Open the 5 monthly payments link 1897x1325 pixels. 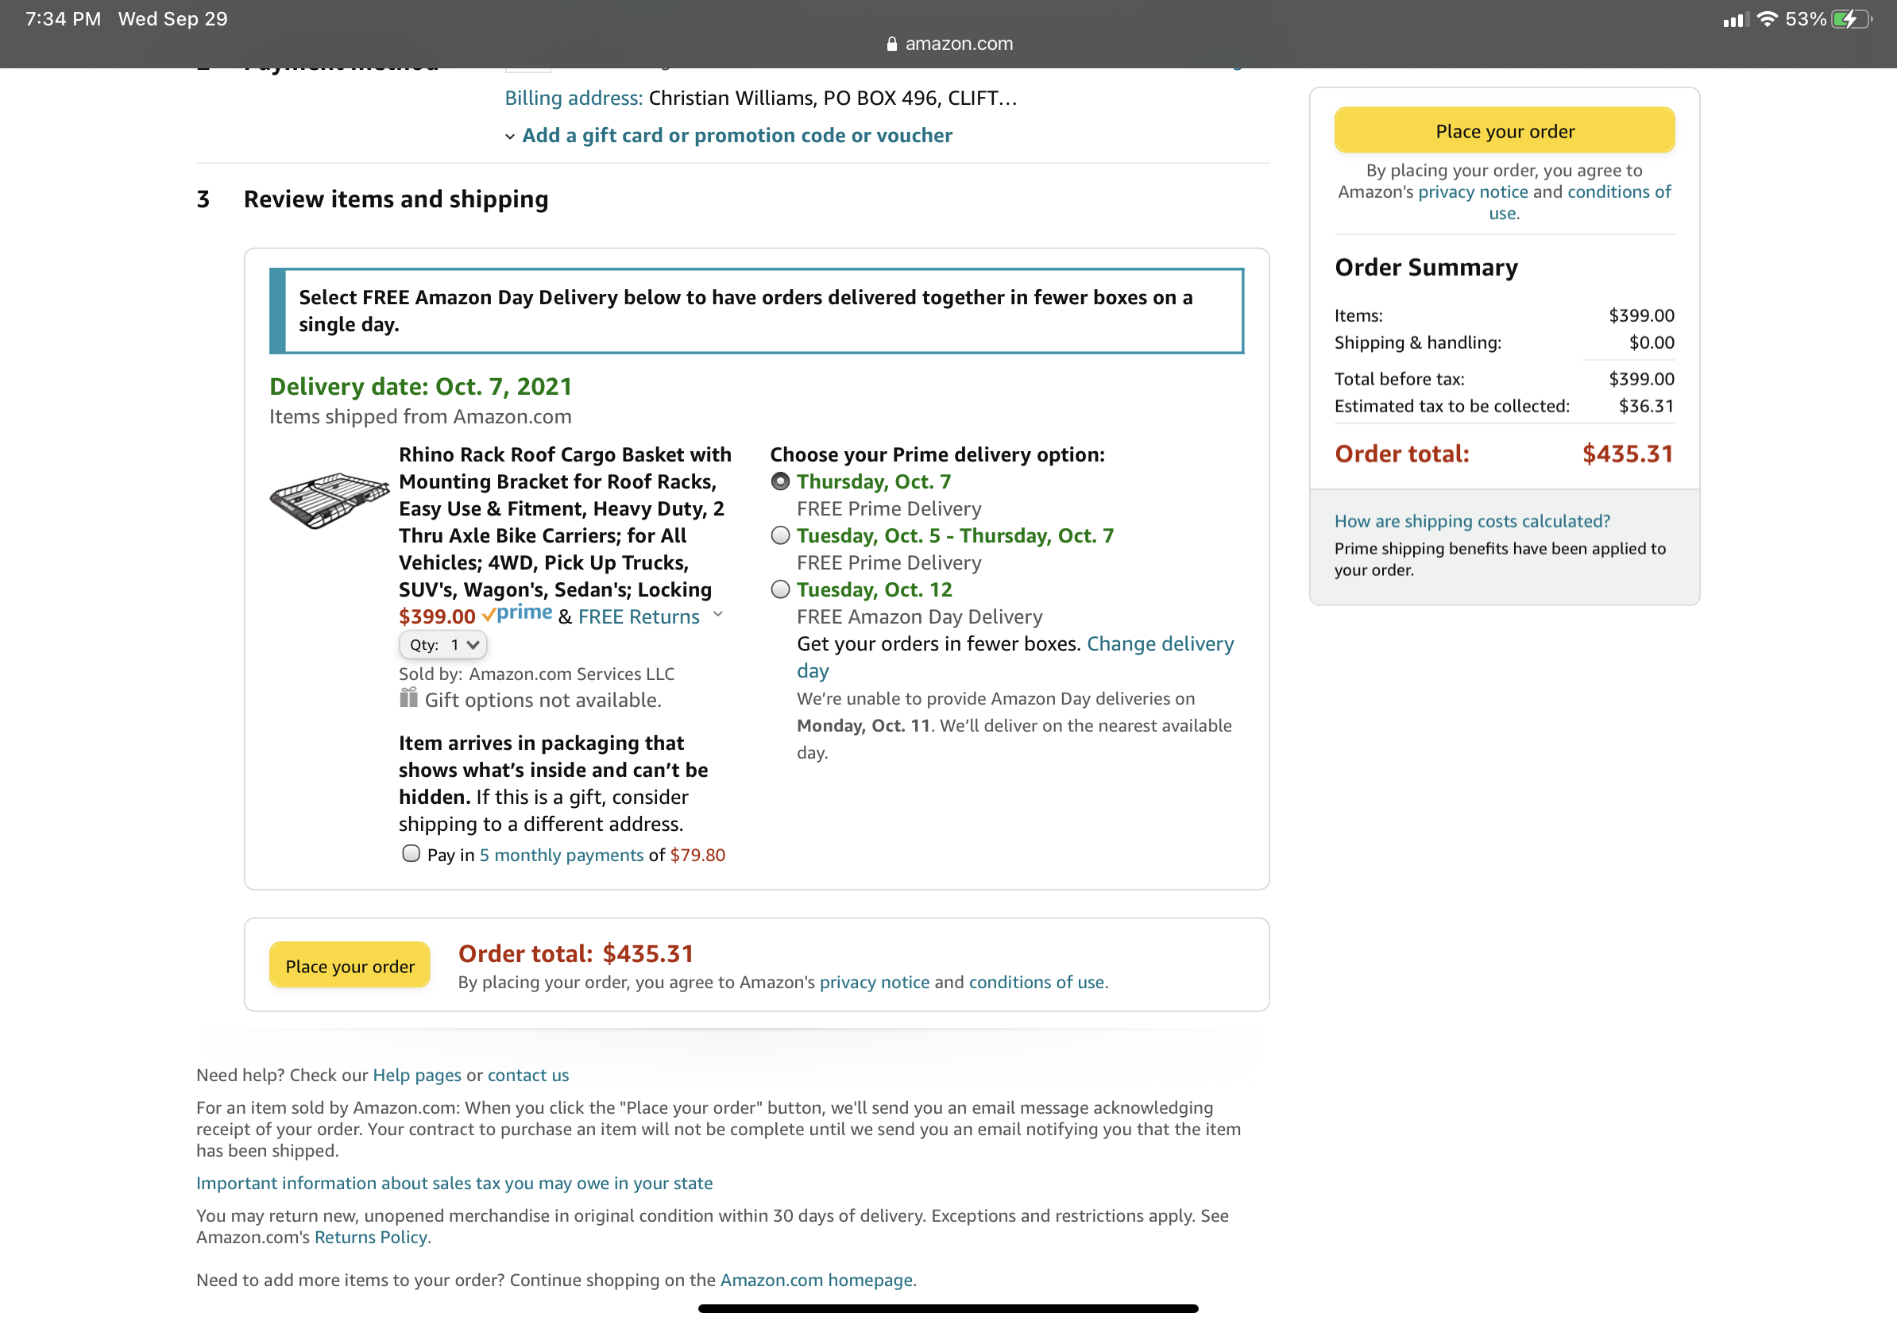(561, 855)
